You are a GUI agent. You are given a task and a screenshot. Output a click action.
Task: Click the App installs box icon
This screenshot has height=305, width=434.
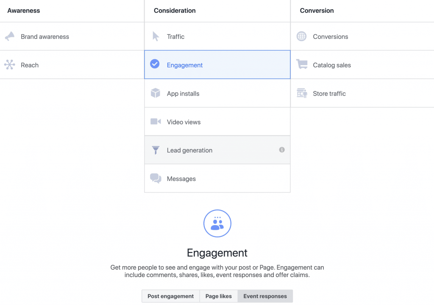coord(156,93)
